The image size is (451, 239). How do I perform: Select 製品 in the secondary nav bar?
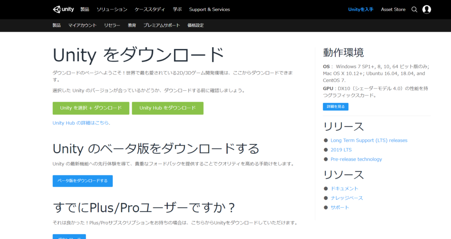click(57, 26)
